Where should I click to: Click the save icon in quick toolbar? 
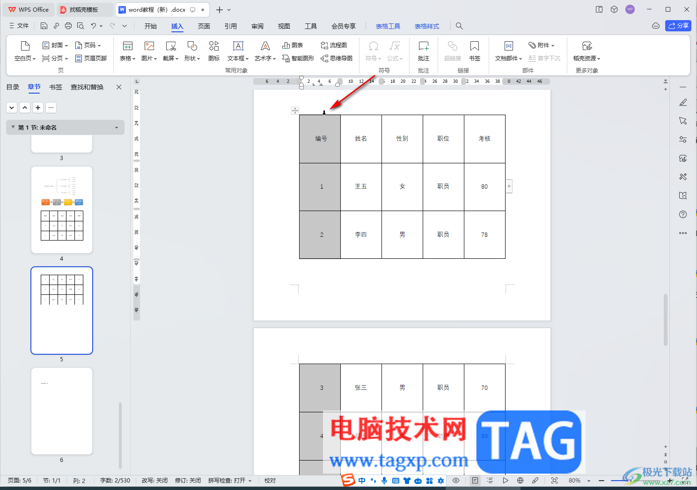coord(44,26)
